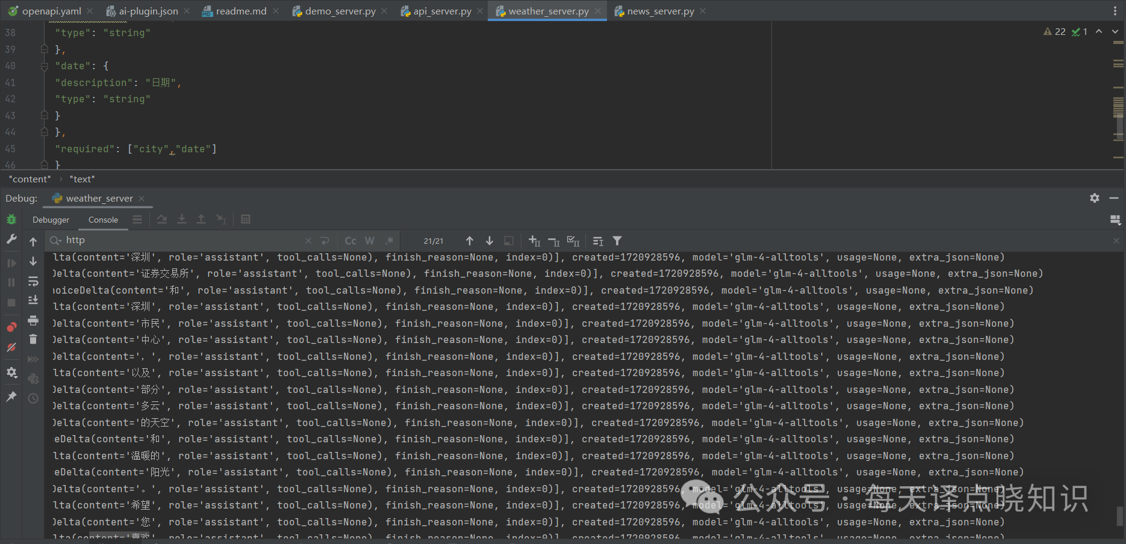Open the search filter funnel icon

617,241
